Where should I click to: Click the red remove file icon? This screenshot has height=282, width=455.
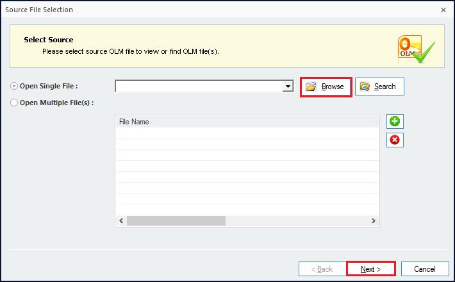point(395,140)
